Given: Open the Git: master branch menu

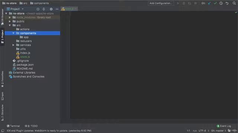Looking at the screenshot, I should [218, 130].
